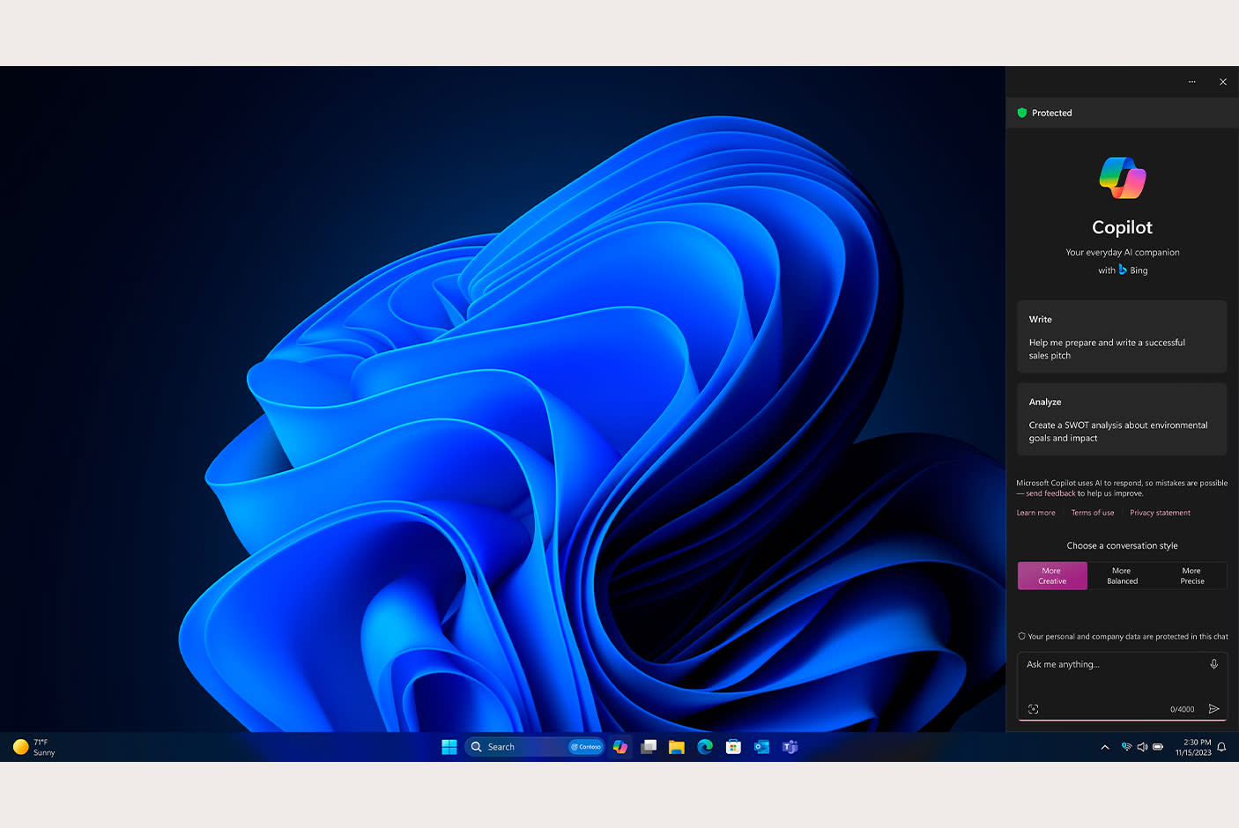Click the Analyze SWOT analysis suggestion card
Viewport: 1239px width, 828px height.
1122,419
